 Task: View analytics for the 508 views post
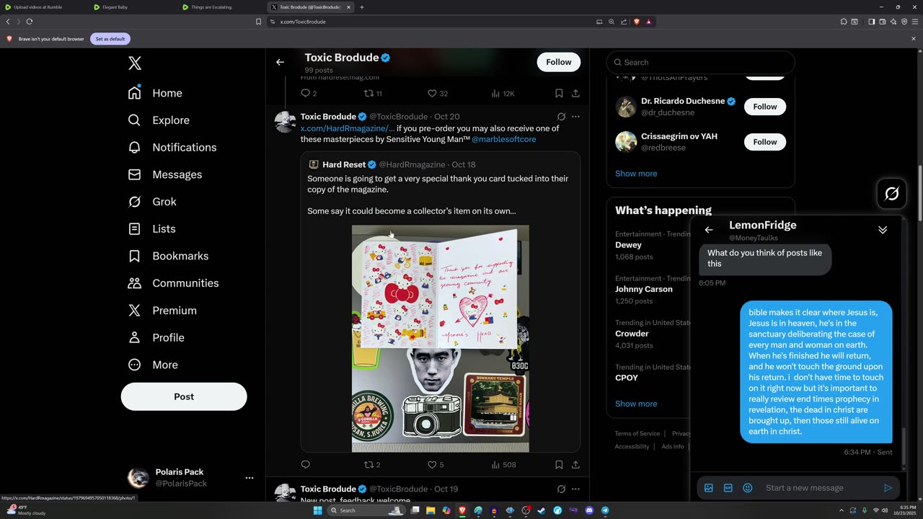tap(503, 465)
